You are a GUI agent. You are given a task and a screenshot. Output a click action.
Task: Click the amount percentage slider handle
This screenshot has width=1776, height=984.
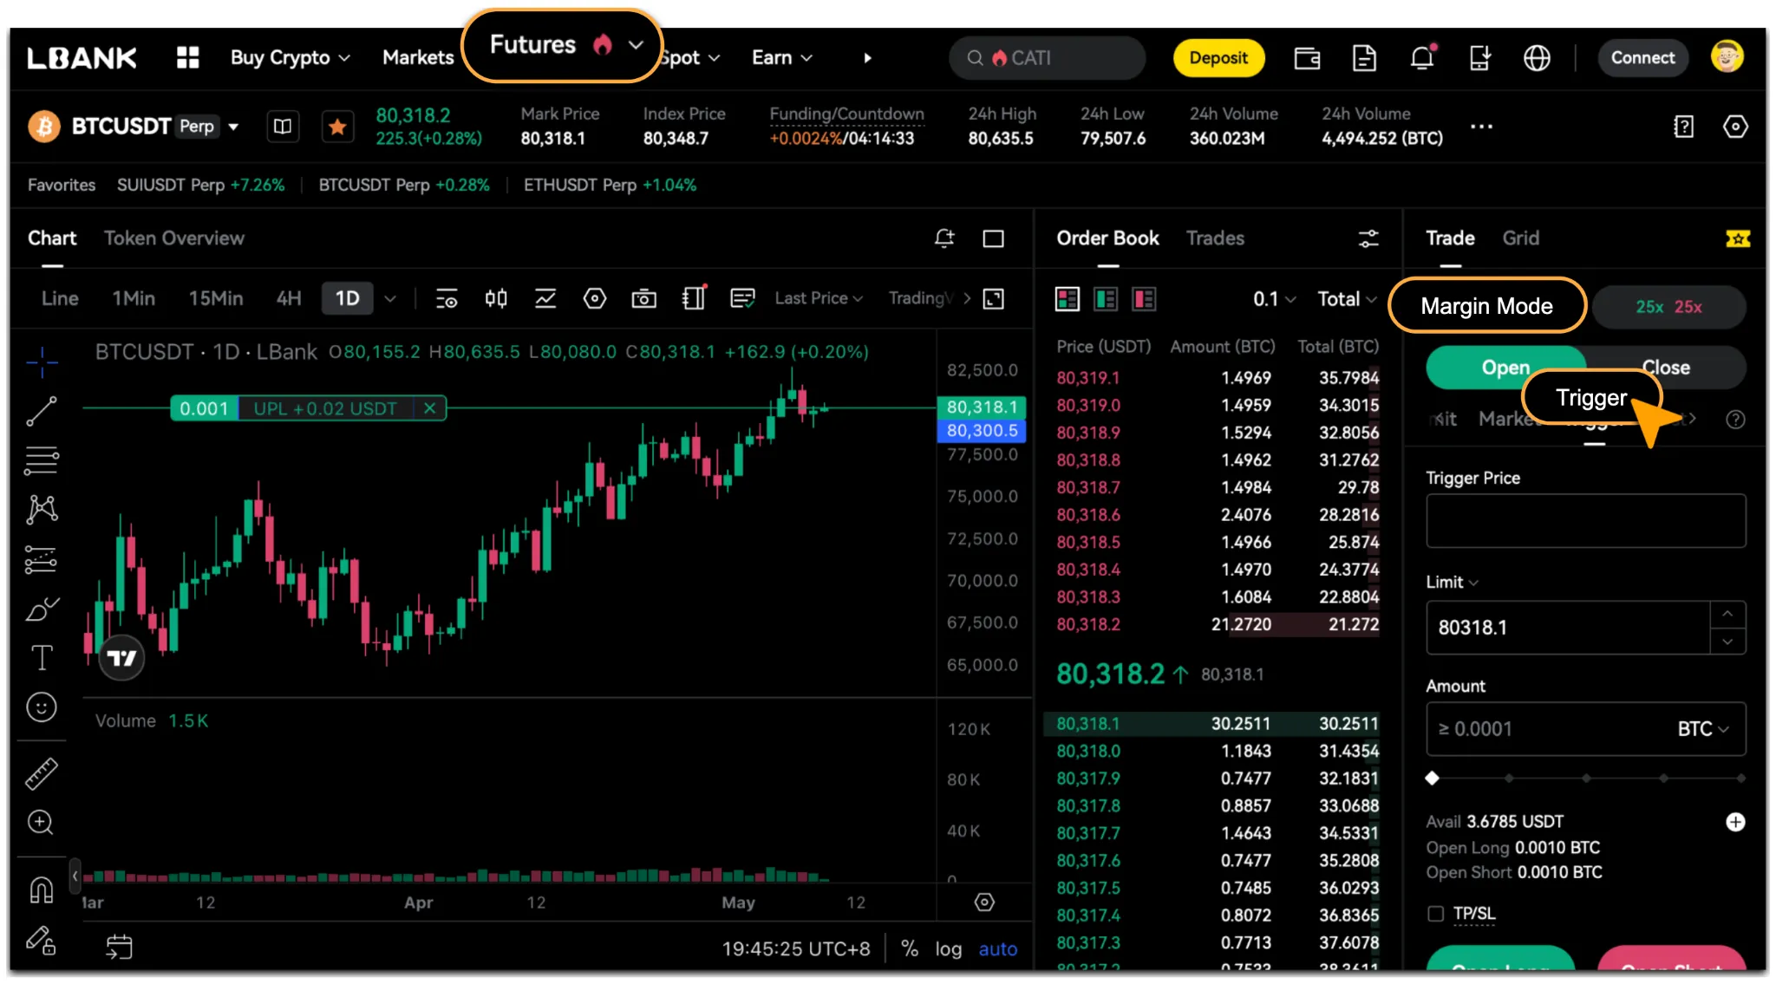pos(1433,778)
